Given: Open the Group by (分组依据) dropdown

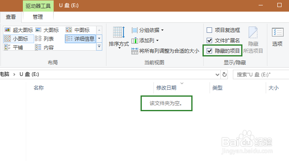Looking at the screenshot, I should pos(148,30).
